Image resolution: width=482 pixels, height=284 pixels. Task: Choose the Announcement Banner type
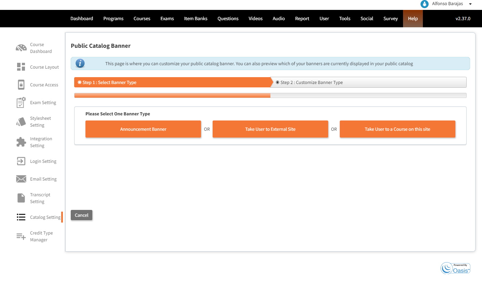coord(143,129)
